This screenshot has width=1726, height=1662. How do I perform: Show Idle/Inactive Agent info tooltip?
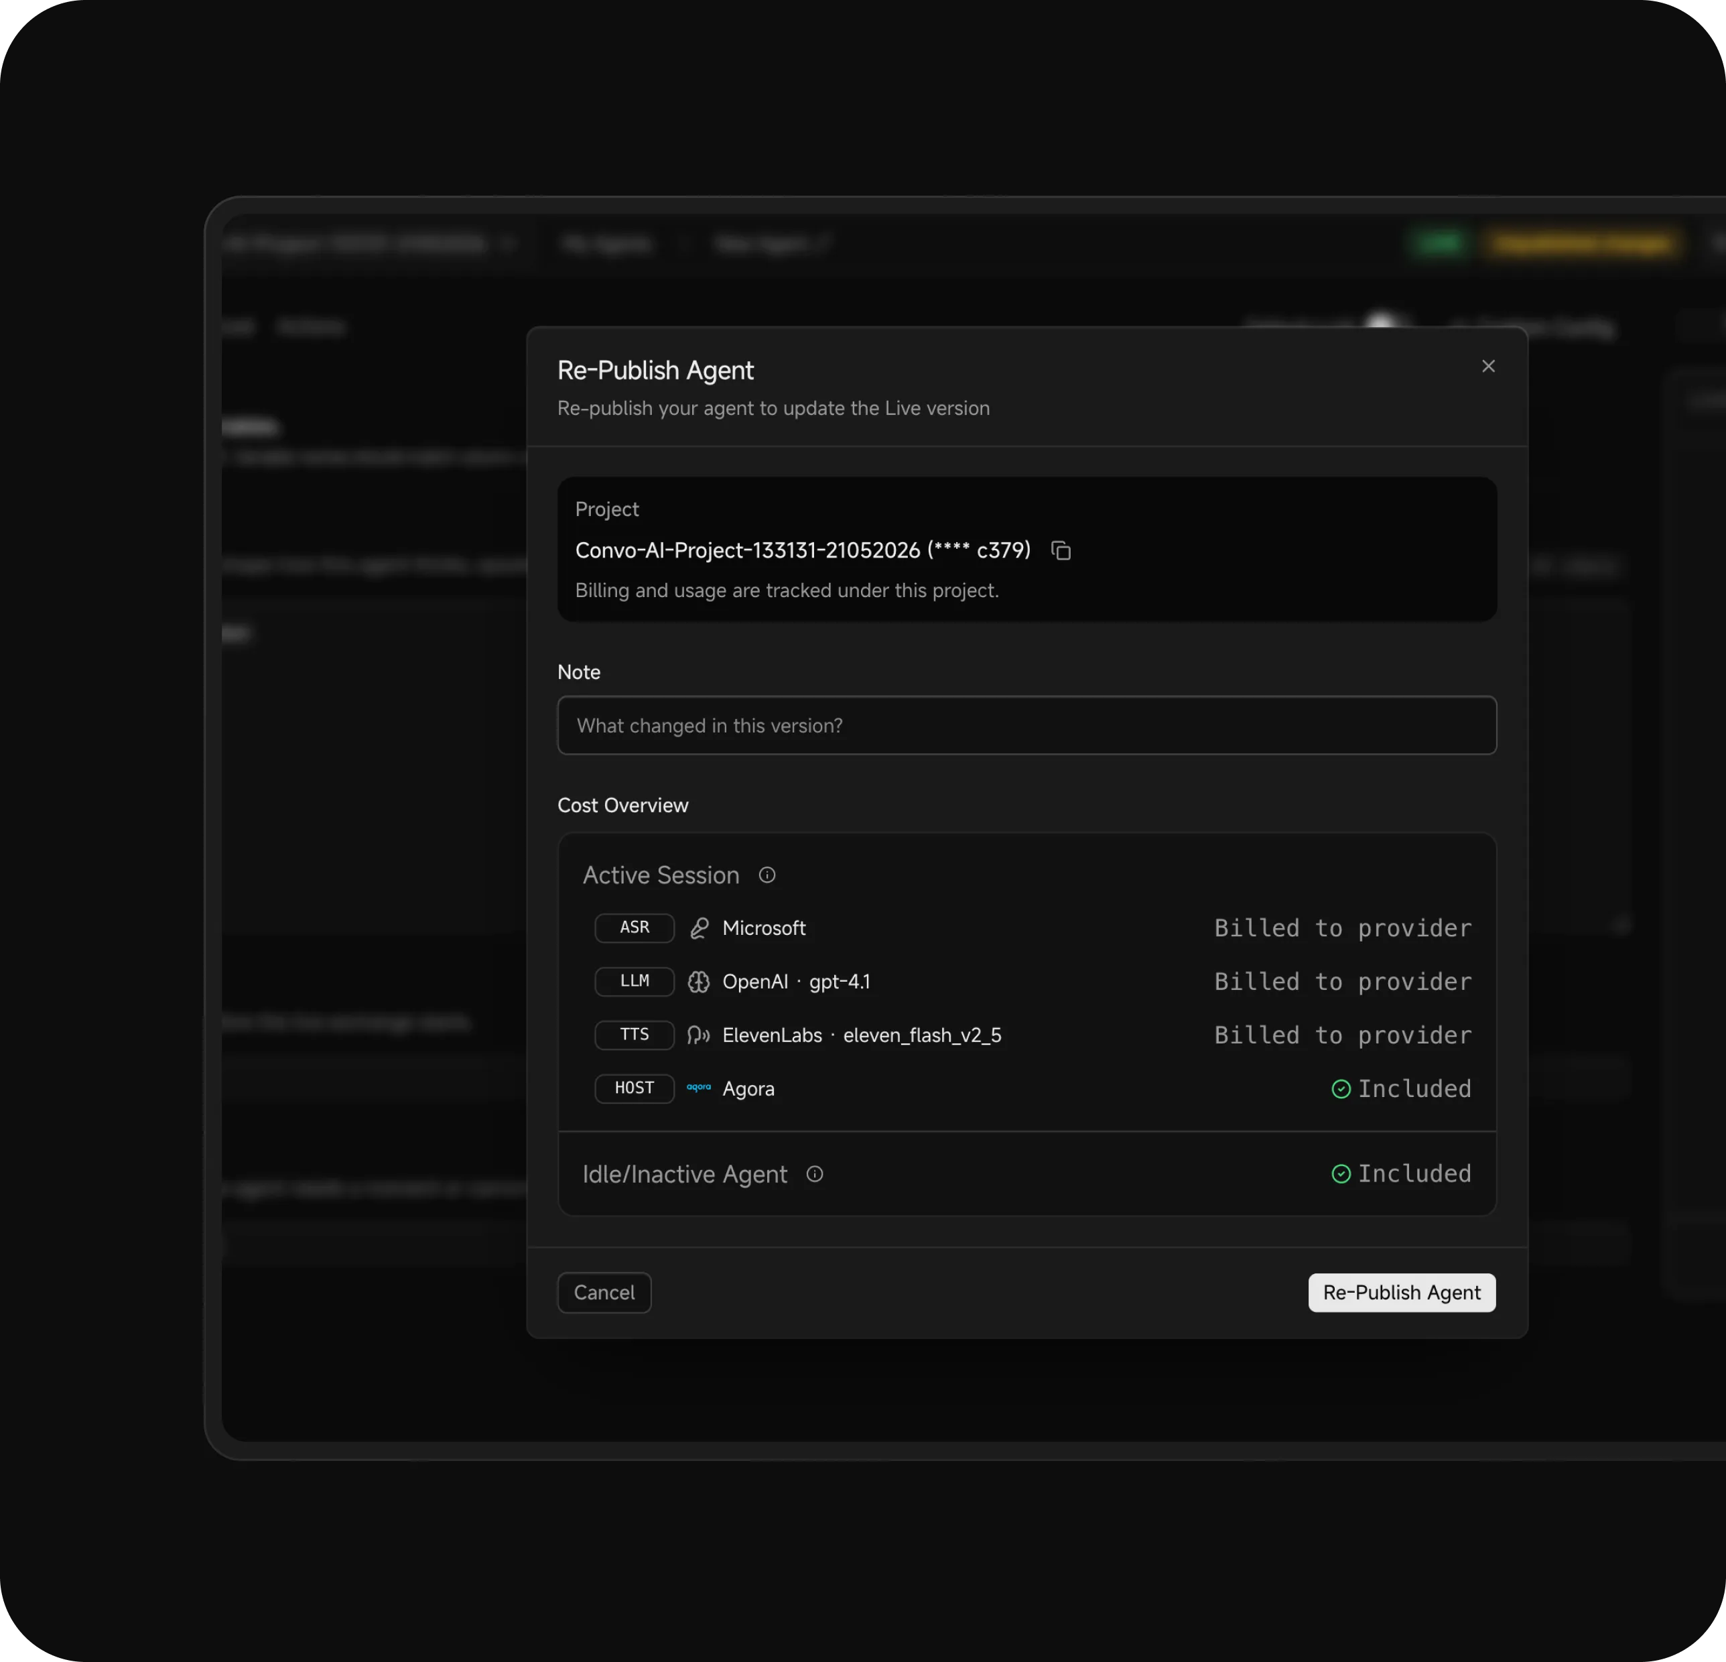click(815, 1174)
